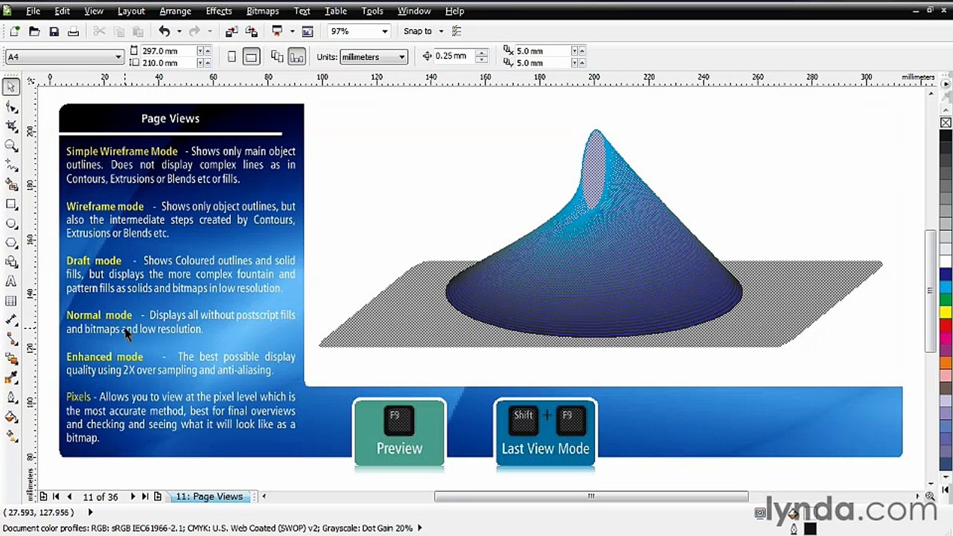
Task: Select the Text tool
Action: pos(11,281)
